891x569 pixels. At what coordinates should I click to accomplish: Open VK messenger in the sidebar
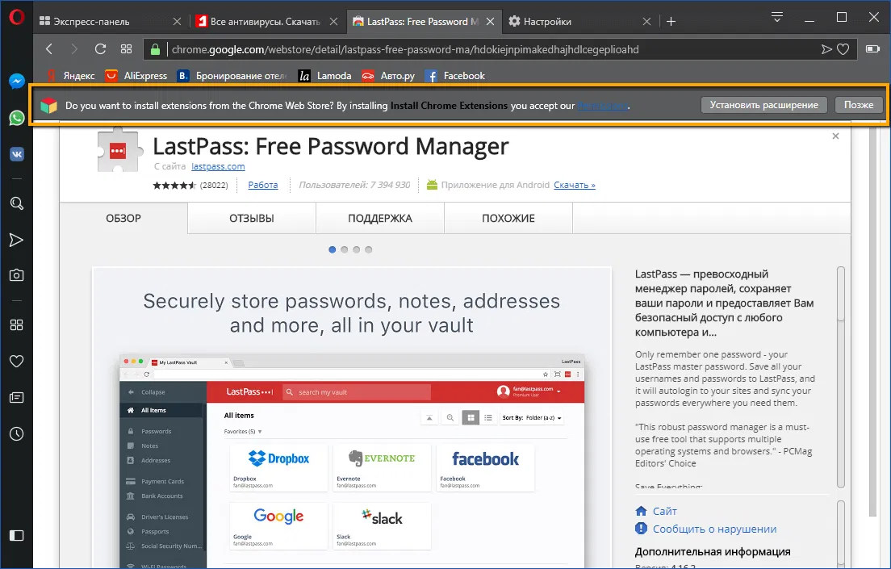(16, 154)
